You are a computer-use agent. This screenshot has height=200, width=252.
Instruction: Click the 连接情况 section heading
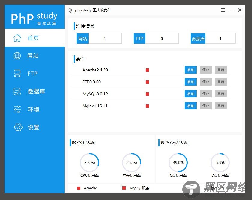coord(85,26)
